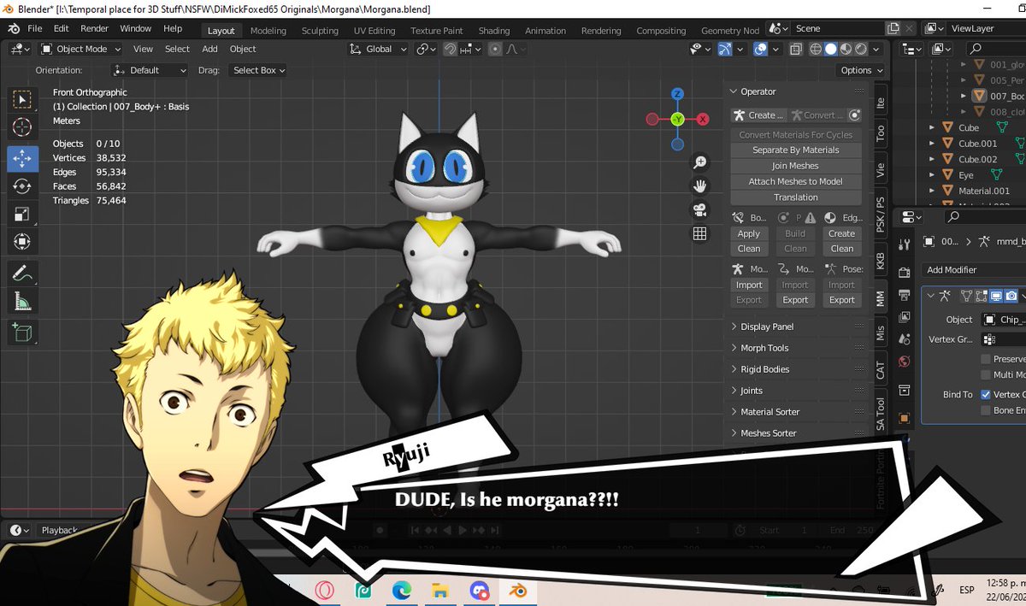Open the Object properties tab
Screen dimensions: 1026x606
(905, 420)
